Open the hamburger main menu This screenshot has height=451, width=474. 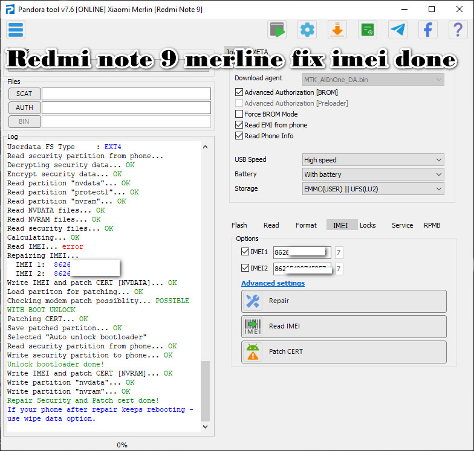(x=16, y=30)
